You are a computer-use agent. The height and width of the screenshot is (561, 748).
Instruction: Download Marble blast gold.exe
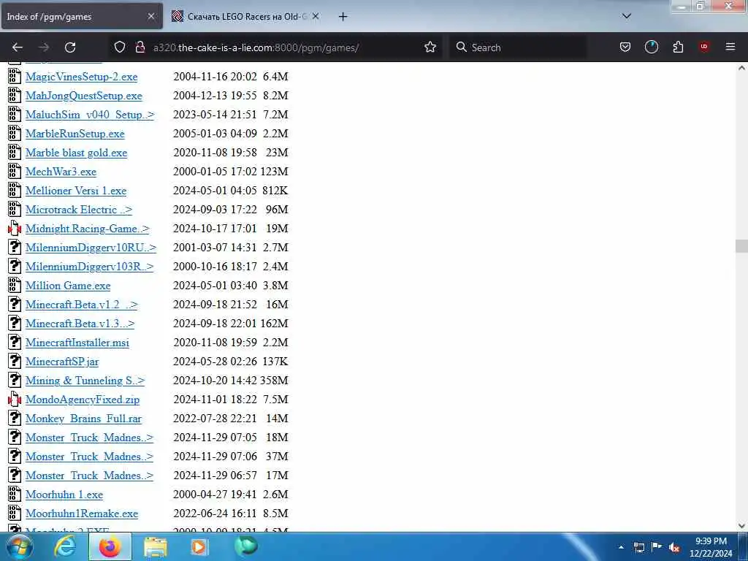coord(76,153)
